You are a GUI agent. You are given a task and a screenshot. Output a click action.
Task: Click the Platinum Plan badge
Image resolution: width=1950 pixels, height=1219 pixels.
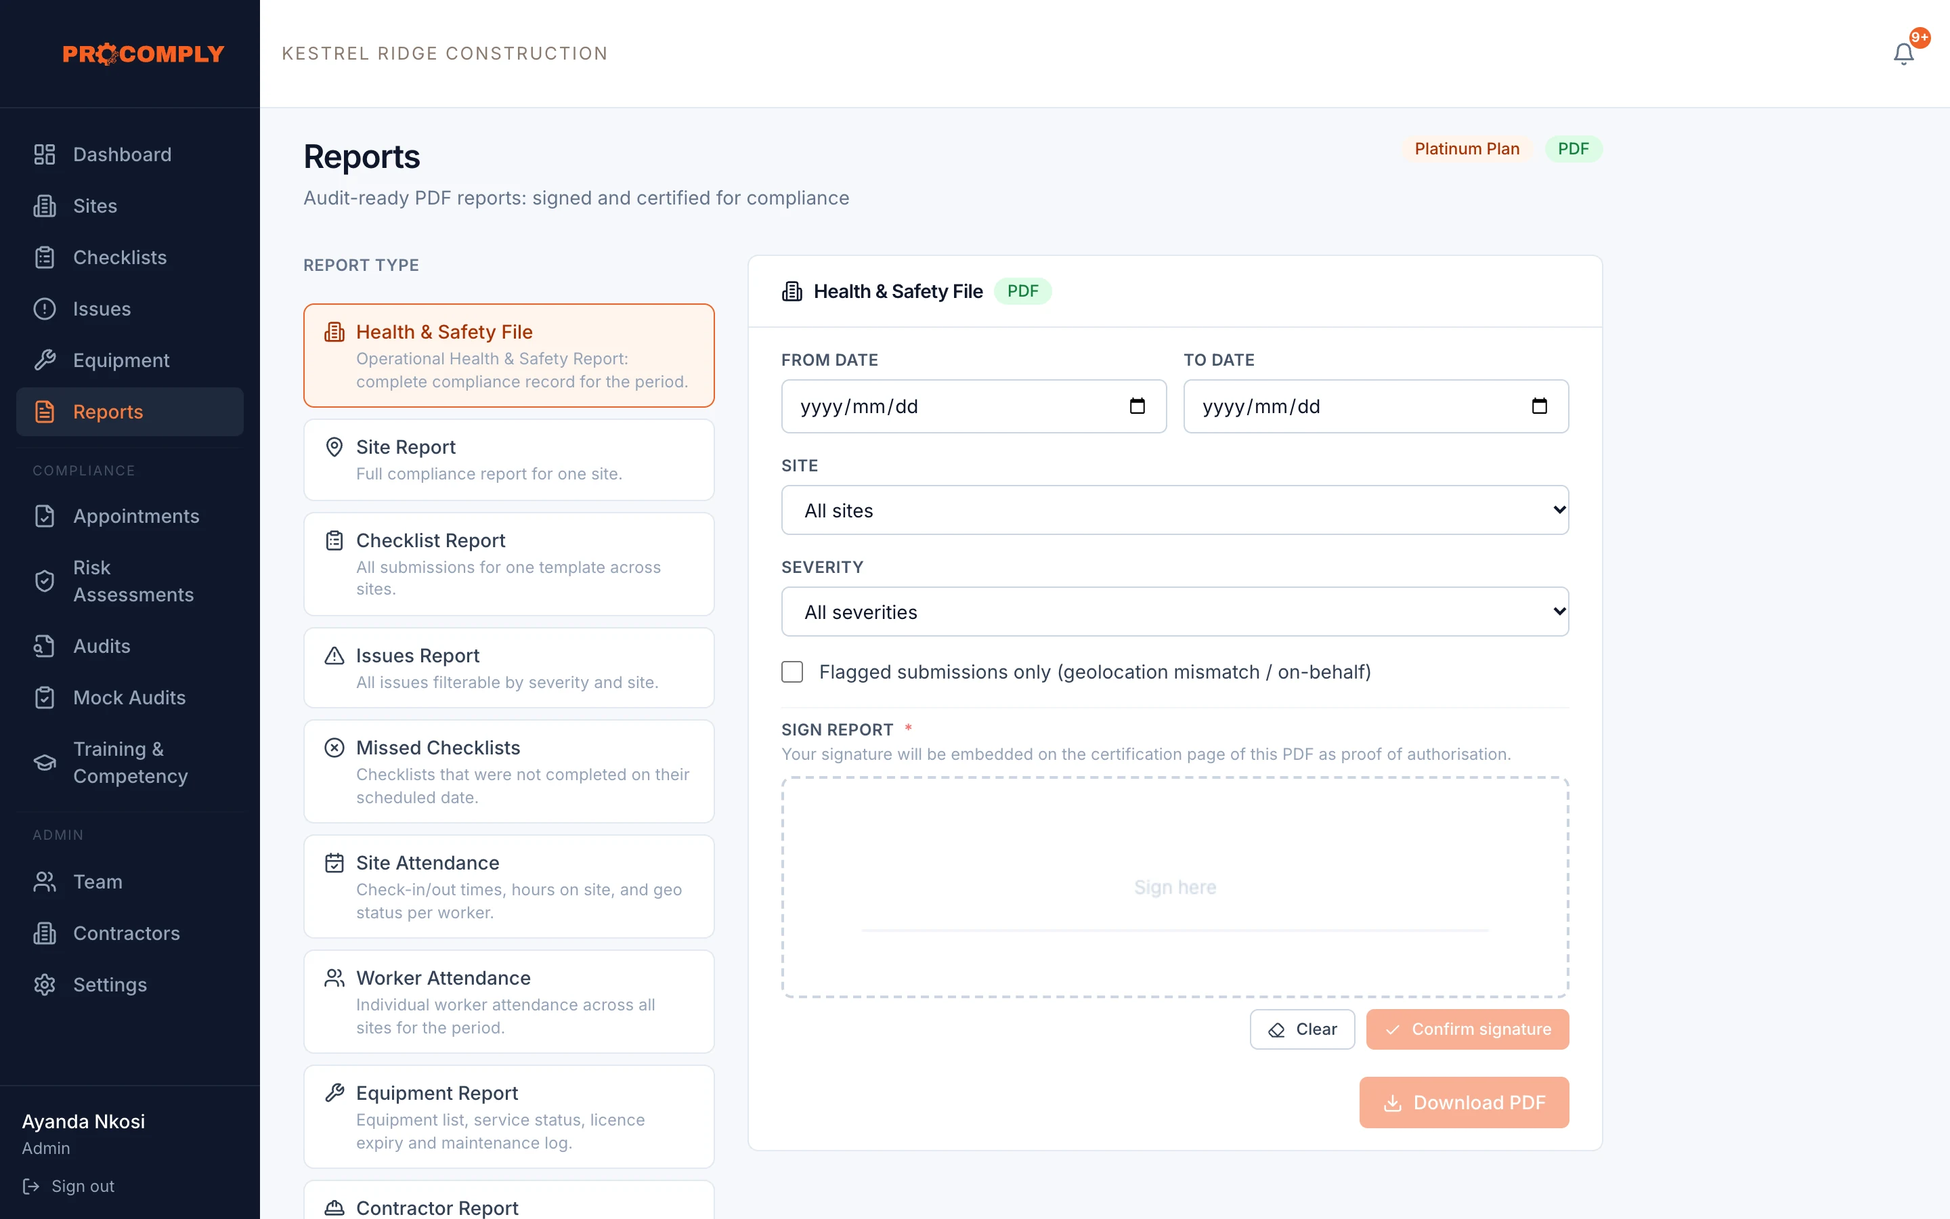(x=1467, y=149)
